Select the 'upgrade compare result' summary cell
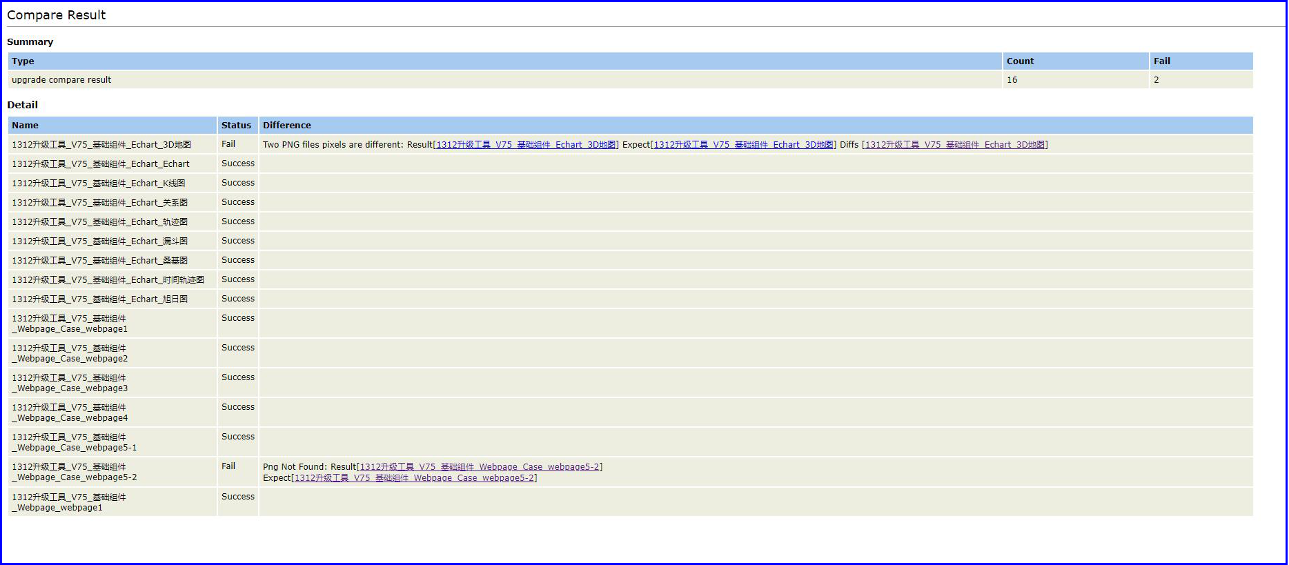1289x565 pixels. click(61, 80)
